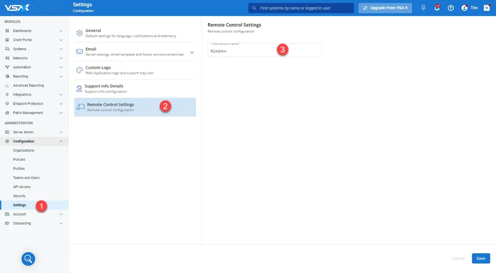Go to API Access page
This screenshot has width=496, height=273.
tap(22, 187)
